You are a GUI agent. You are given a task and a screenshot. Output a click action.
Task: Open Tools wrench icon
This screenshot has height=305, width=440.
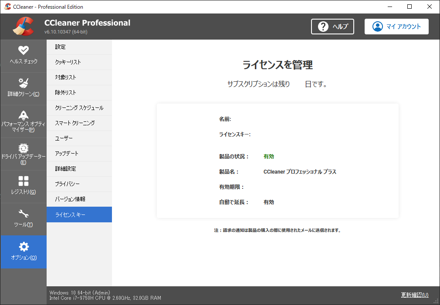[24, 214]
